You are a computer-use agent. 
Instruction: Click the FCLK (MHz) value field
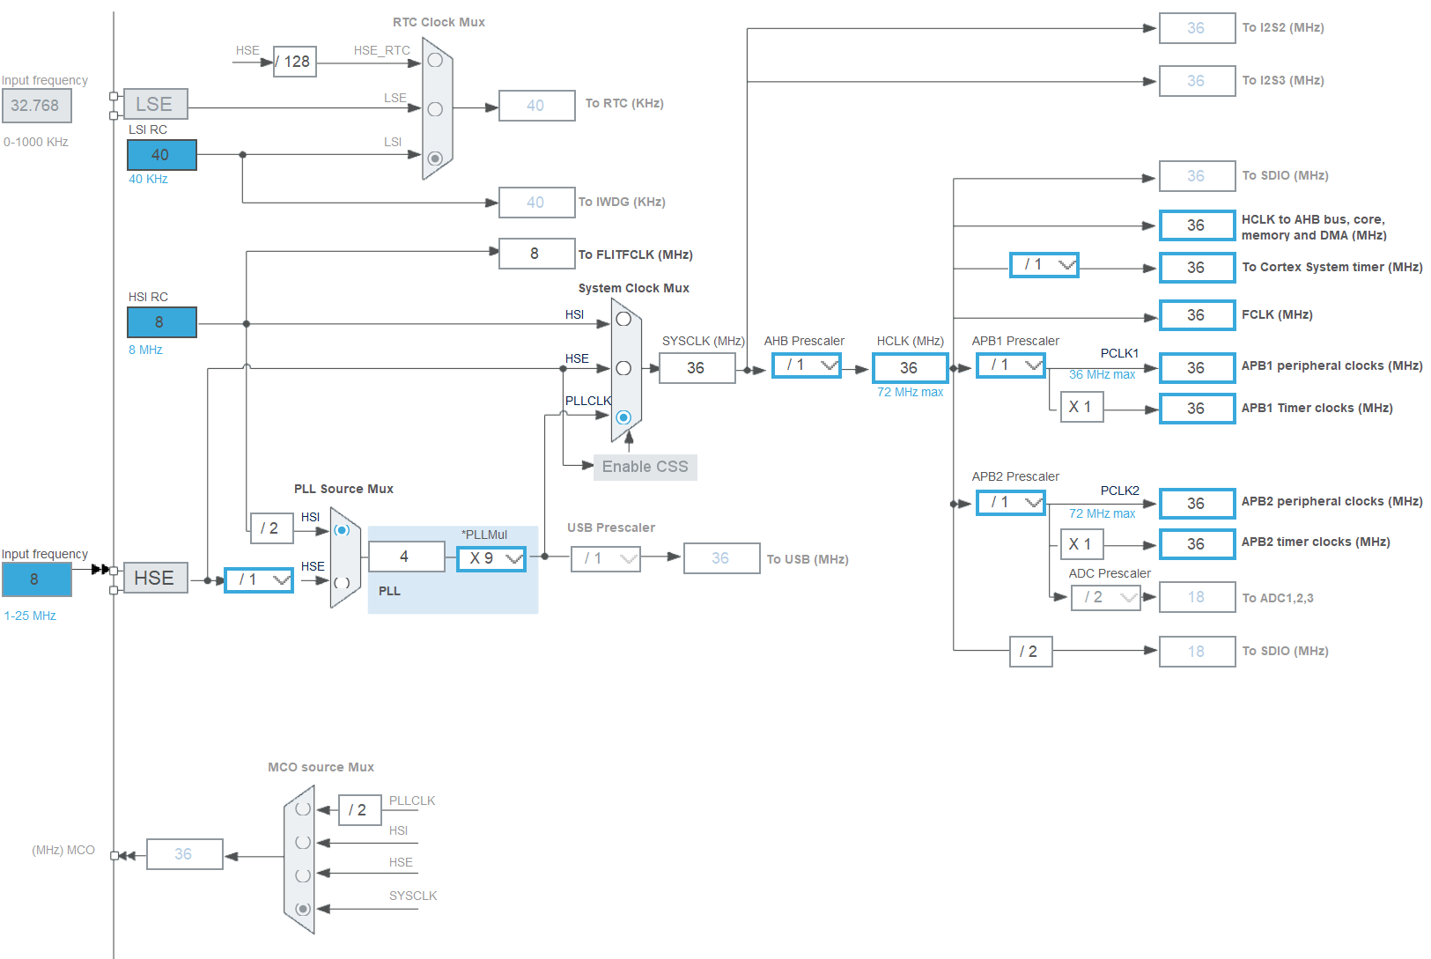coord(1197,315)
